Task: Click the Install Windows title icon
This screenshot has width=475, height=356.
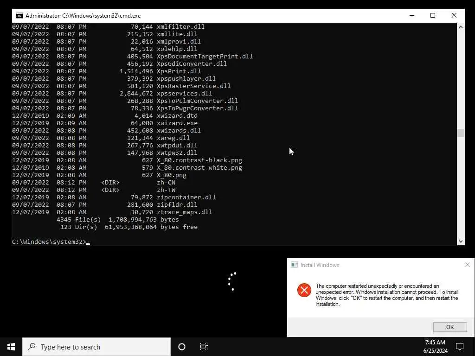Action: click(x=294, y=265)
